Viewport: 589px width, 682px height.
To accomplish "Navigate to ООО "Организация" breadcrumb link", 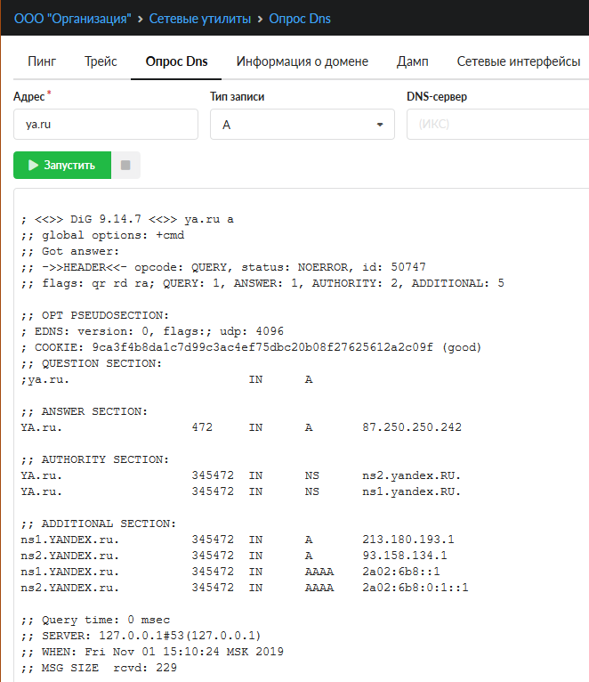I will (72, 18).
